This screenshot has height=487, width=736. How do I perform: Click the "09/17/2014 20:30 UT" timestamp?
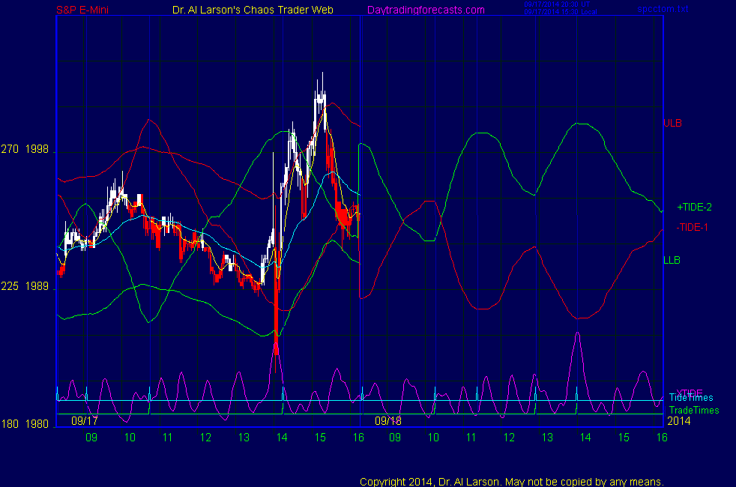pos(557,4)
